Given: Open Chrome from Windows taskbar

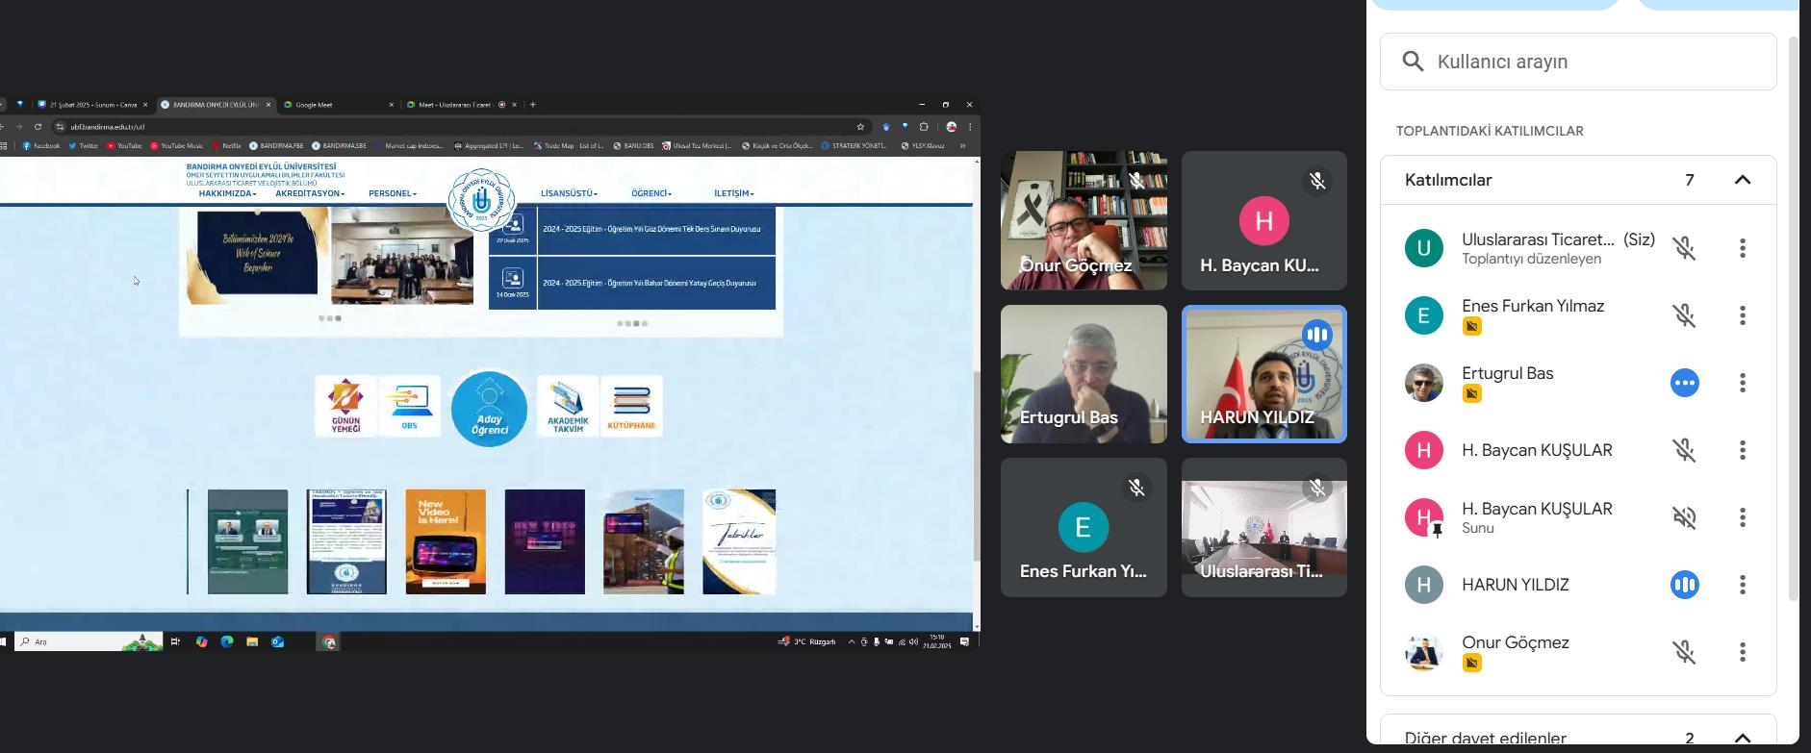Looking at the screenshot, I should (x=329, y=641).
